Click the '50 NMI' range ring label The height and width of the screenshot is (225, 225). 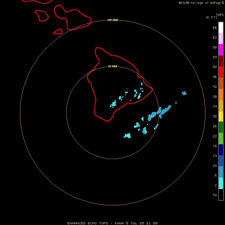click(112, 66)
